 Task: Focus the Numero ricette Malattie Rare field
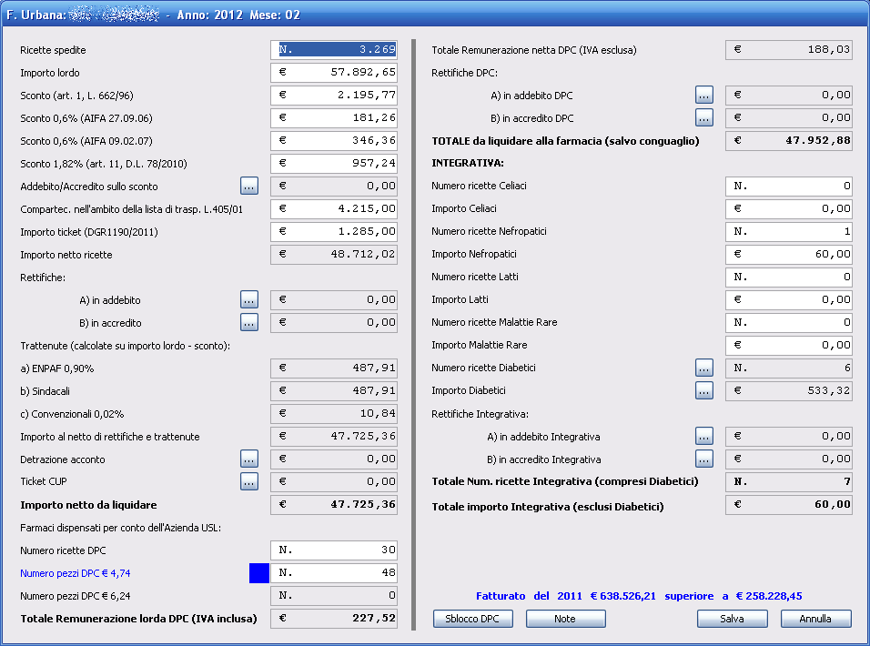[x=789, y=322]
